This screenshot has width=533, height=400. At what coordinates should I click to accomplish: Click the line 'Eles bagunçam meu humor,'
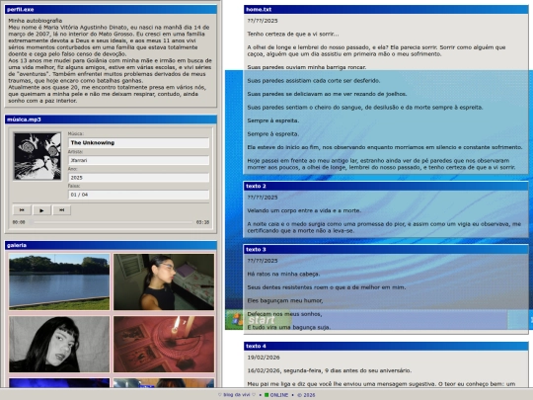(x=285, y=300)
